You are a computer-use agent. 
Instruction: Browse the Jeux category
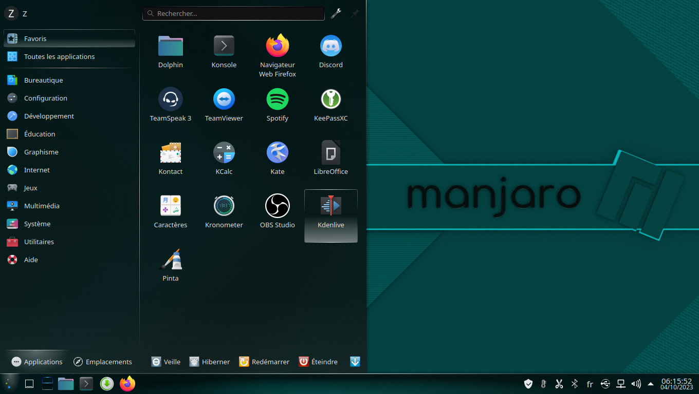pyautogui.click(x=69, y=188)
